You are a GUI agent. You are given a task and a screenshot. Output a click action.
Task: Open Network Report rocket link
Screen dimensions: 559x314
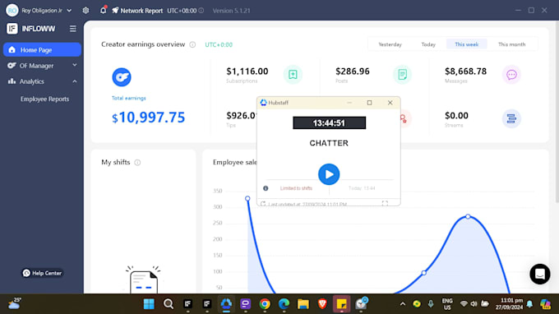tap(137, 11)
